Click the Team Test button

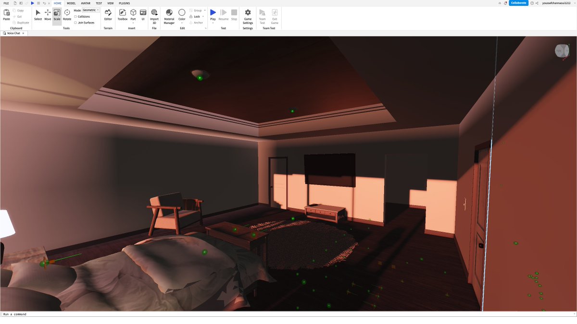pos(262,16)
